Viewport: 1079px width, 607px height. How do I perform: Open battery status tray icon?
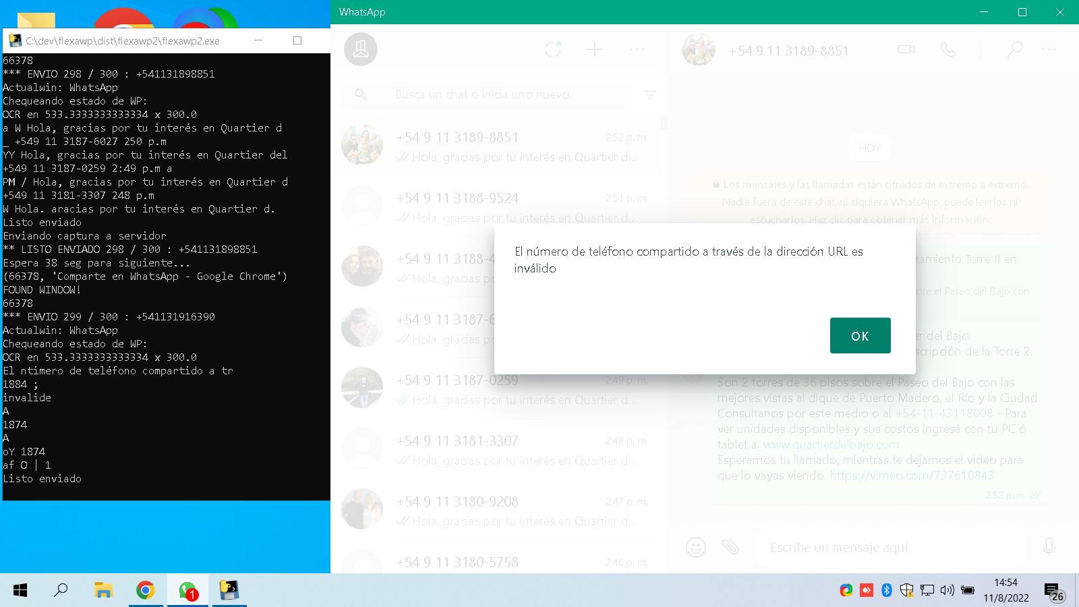pyautogui.click(x=968, y=591)
